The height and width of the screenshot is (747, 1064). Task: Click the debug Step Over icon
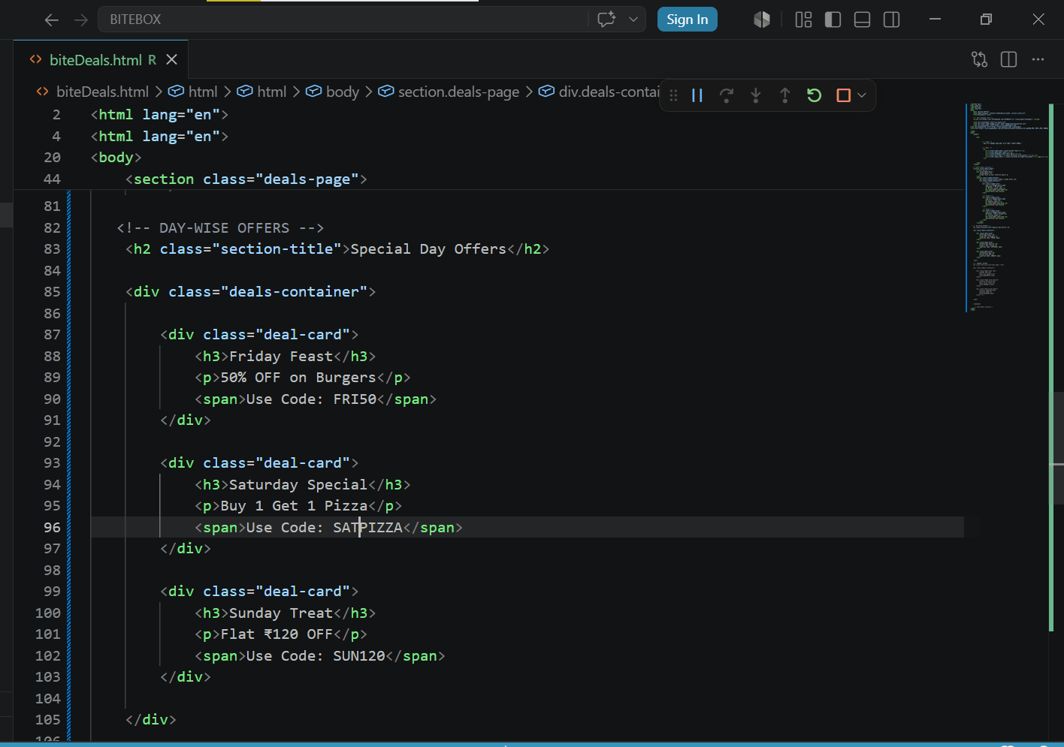pos(727,95)
